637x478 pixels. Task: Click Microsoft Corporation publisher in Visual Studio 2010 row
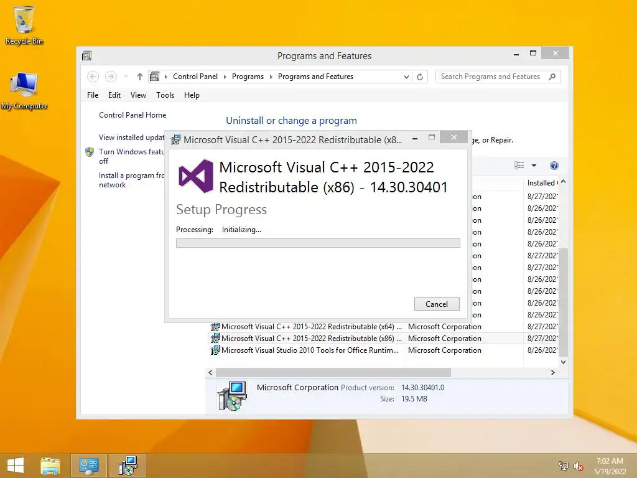pos(444,350)
